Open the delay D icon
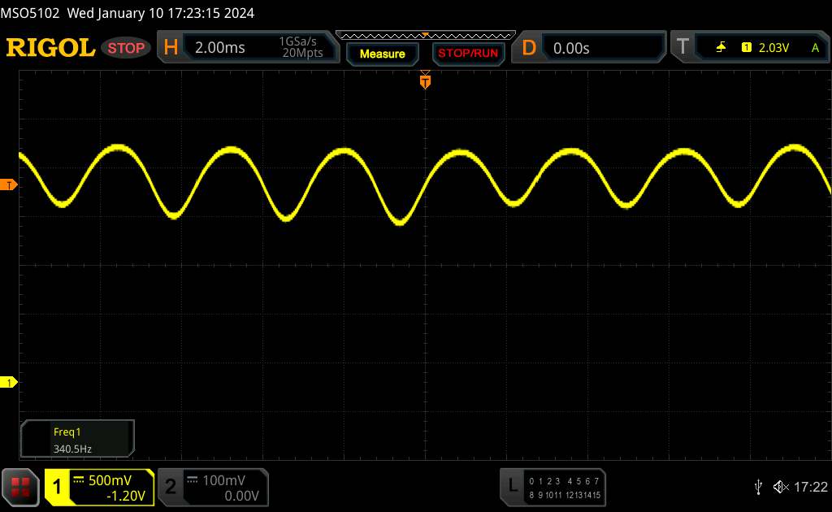This screenshot has height=512, width=832. 528,48
